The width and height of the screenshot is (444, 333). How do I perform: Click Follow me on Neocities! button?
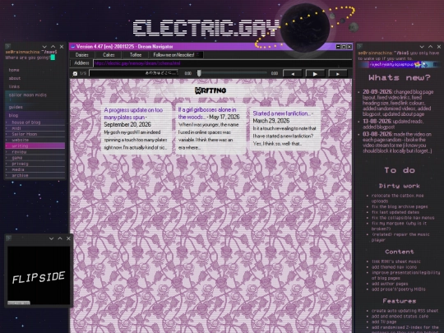click(x=177, y=55)
